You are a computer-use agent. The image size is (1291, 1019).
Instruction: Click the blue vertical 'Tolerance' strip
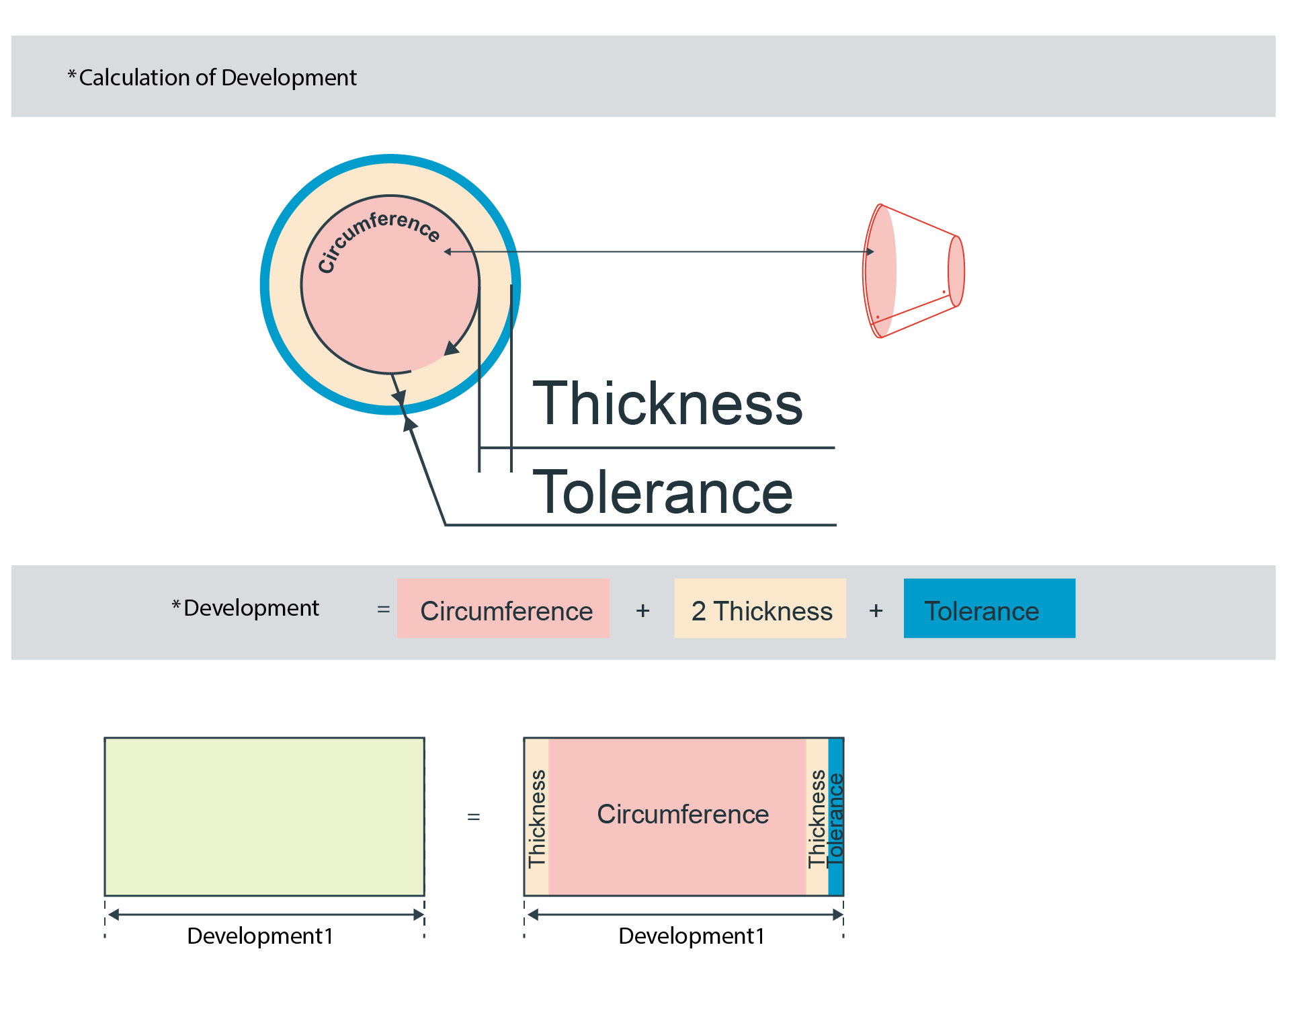pos(835,817)
